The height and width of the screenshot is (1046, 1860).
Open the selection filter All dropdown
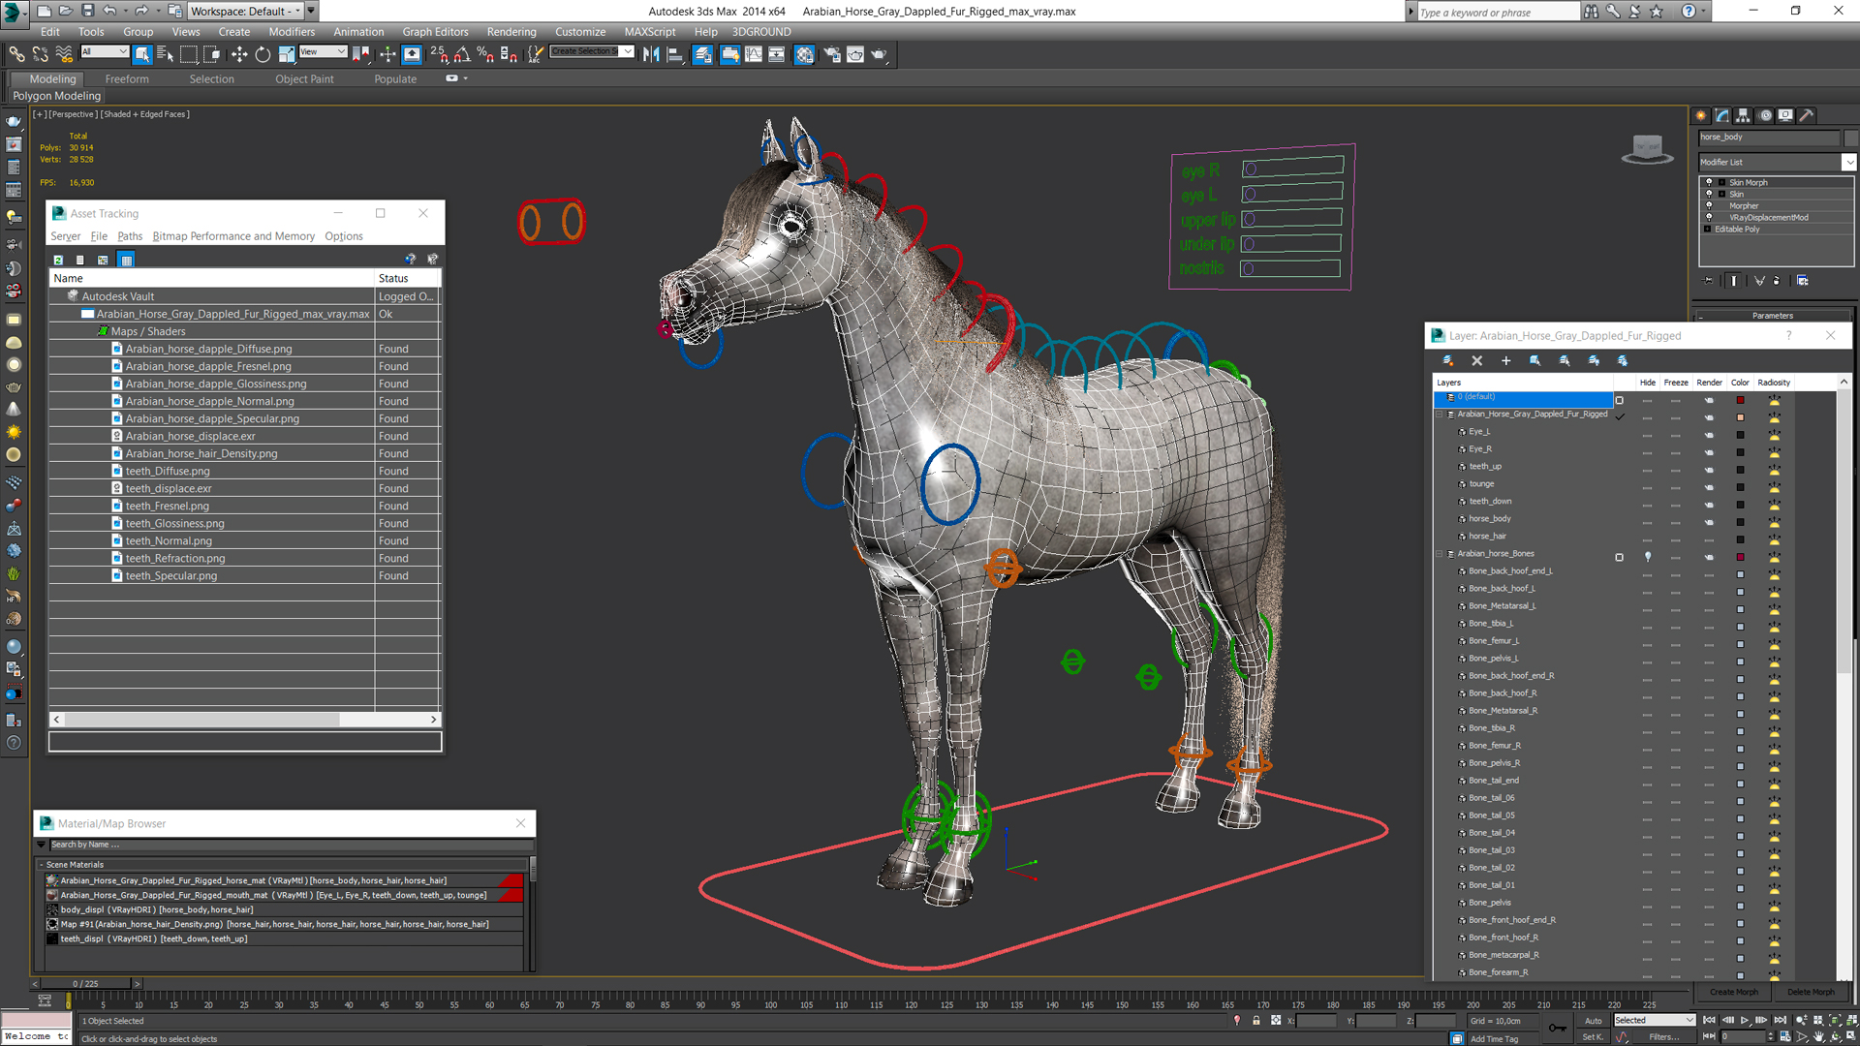point(104,51)
